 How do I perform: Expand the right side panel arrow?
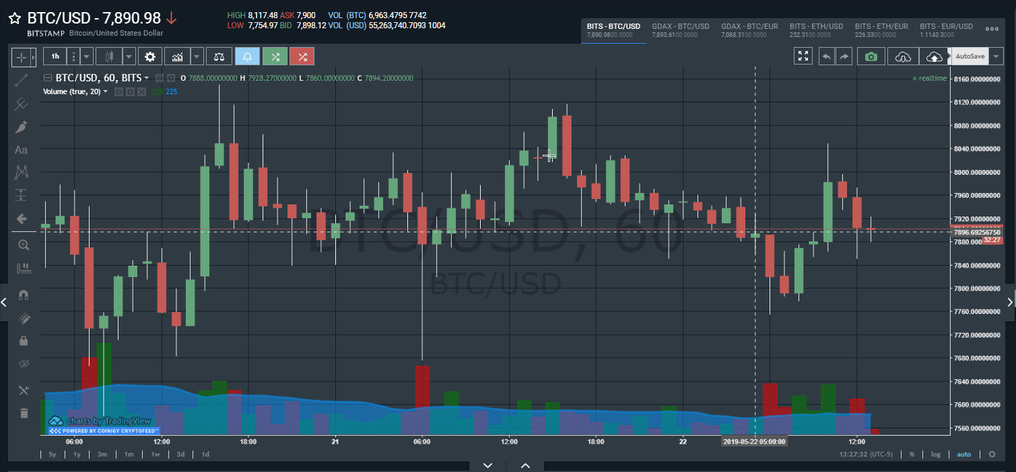[1009, 303]
